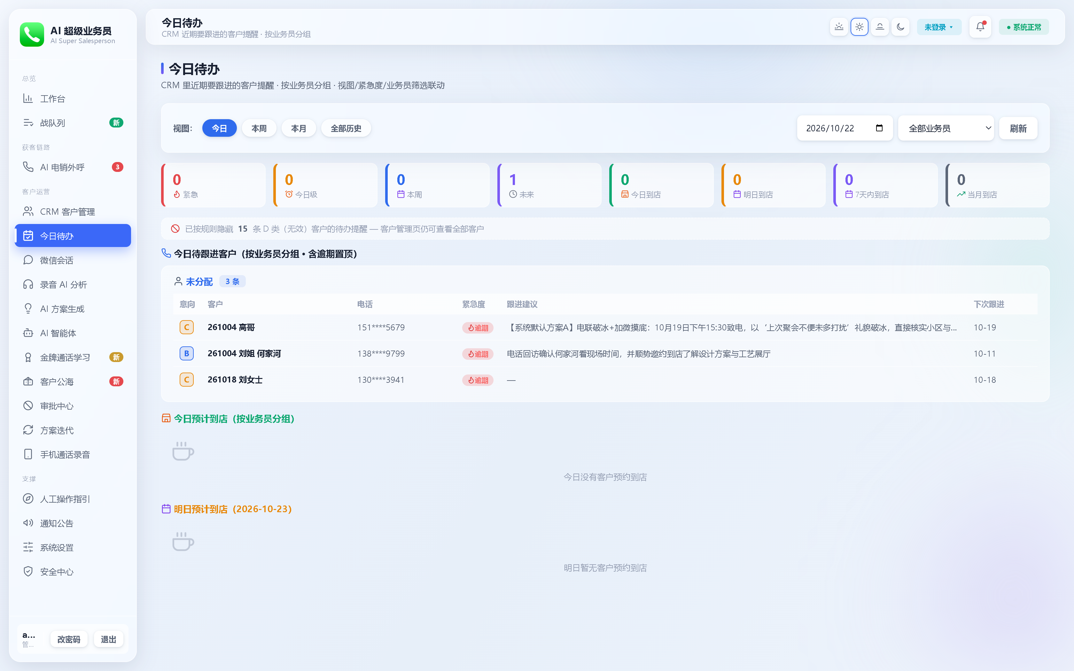
Task: Open 方案迭代 refresh icon
Action: (x=28, y=430)
